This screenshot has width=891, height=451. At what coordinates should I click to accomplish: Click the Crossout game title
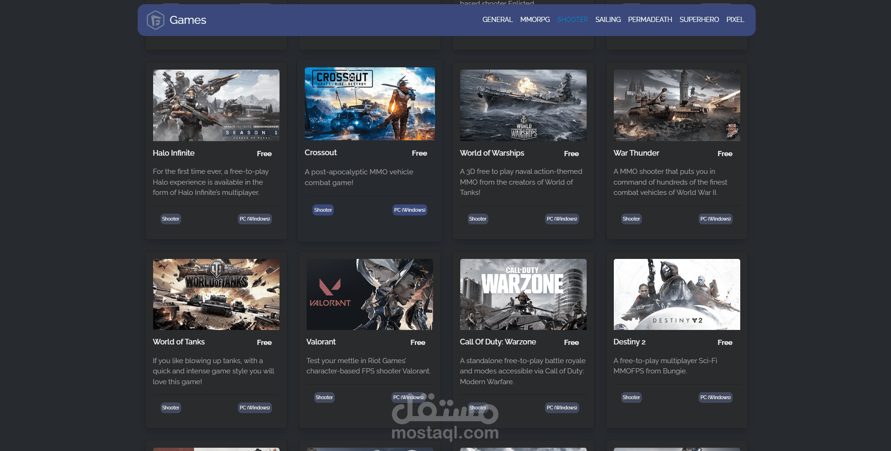pos(321,152)
